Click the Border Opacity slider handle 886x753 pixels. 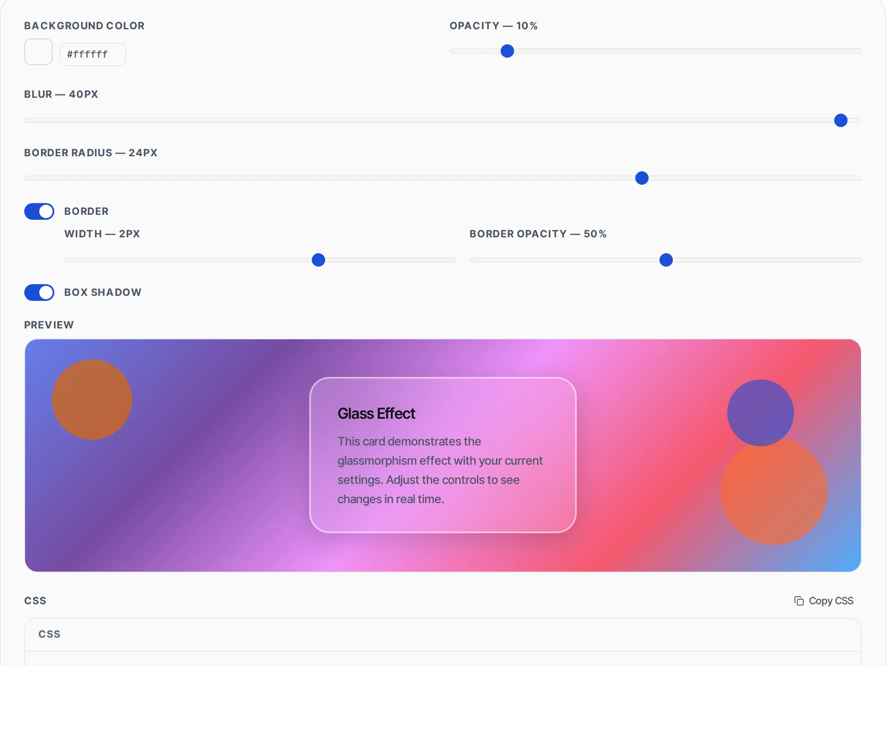click(x=666, y=260)
